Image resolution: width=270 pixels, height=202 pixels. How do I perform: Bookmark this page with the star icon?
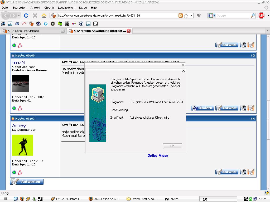pos(186,16)
